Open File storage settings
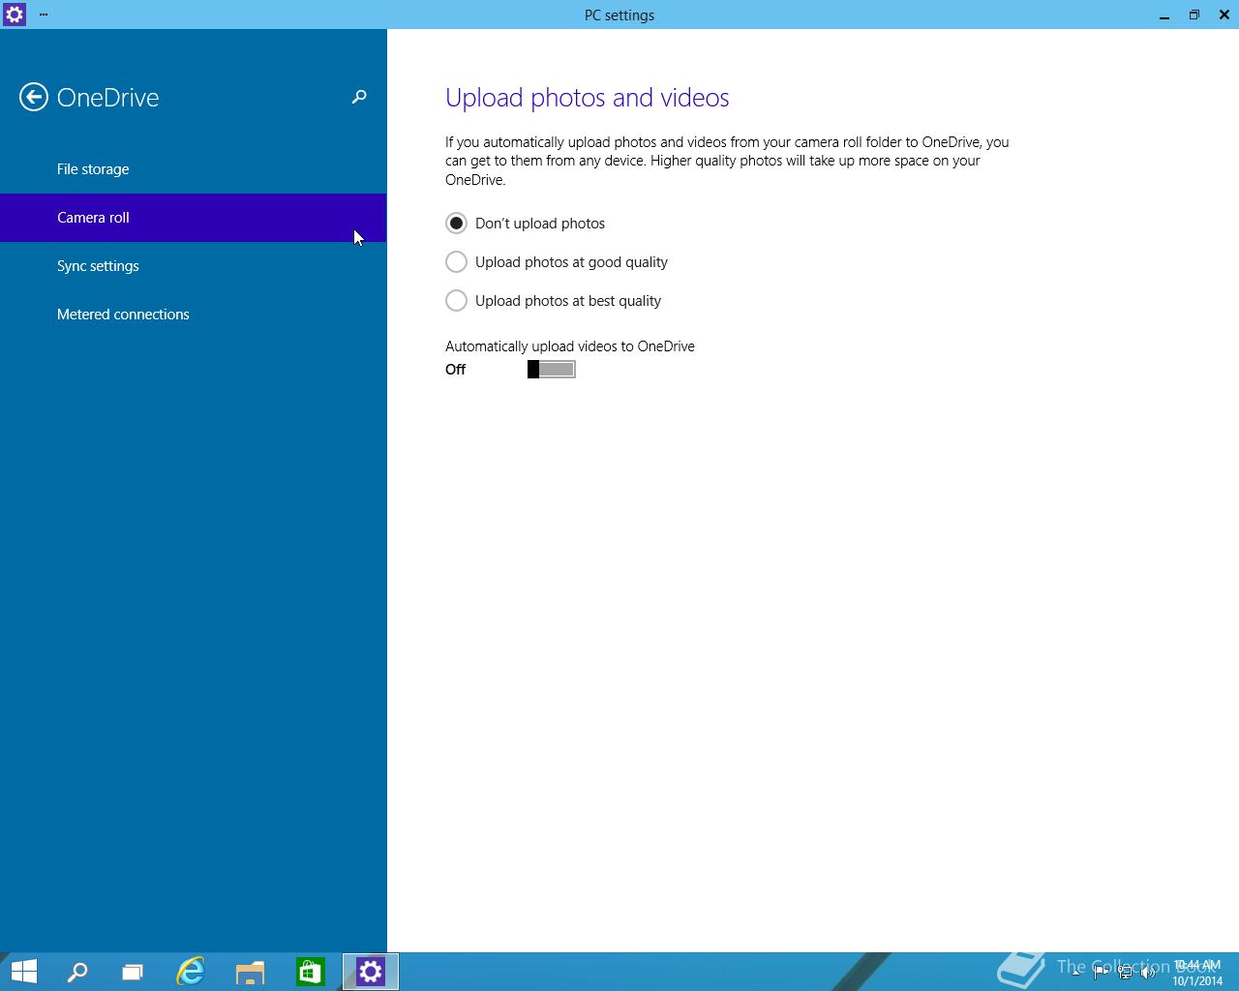This screenshot has height=991, width=1239. click(x=194, y=169)
